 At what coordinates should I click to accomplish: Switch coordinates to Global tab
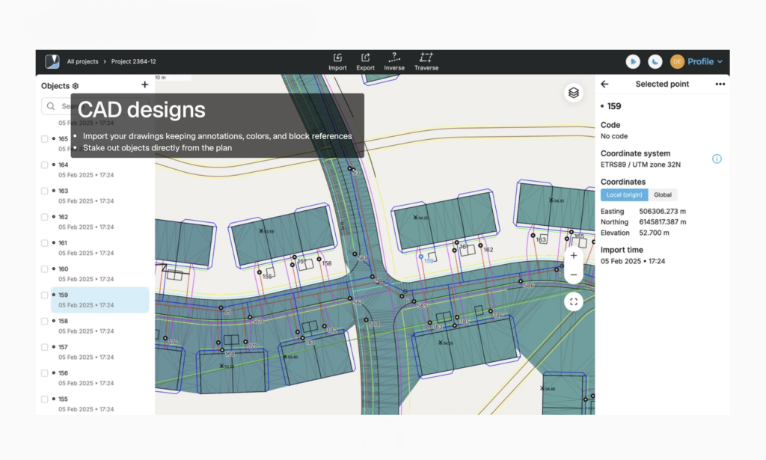point(663,195)
